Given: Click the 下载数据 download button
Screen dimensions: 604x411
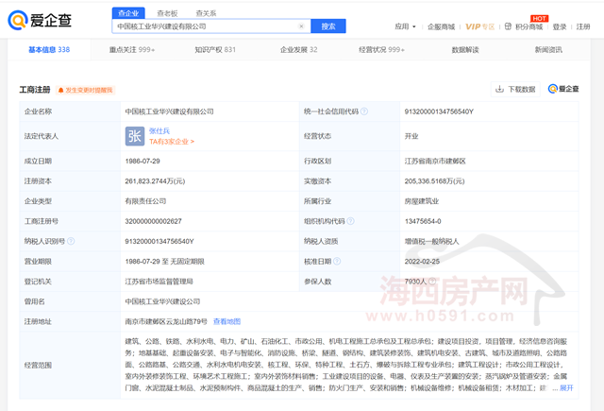Looking at the screenshot, I should (x=515, y=89).
